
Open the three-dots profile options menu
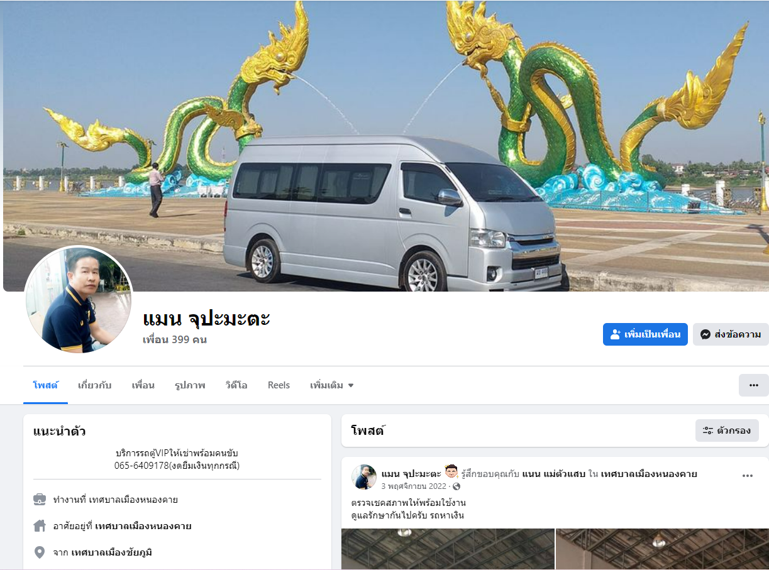tap(753, 385)
